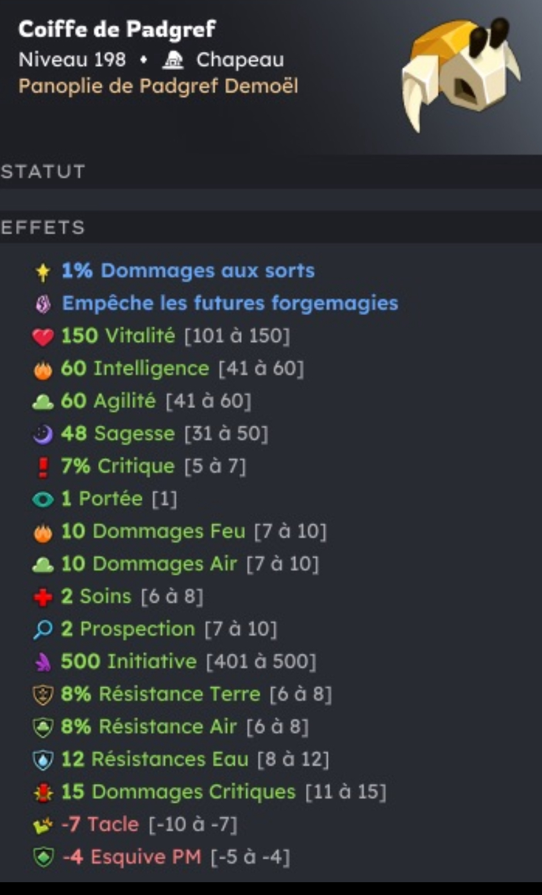Select the 1% Dommages aux sorts effect
Image resolution: width=542 pixels, height=895 pixels.
(x=187, y=271)
